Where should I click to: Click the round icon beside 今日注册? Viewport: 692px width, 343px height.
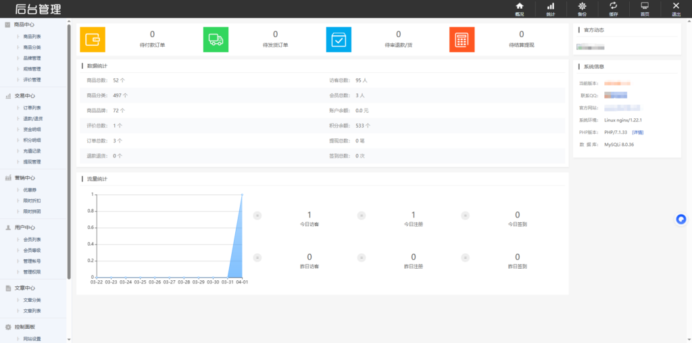[x=362, y=215]
